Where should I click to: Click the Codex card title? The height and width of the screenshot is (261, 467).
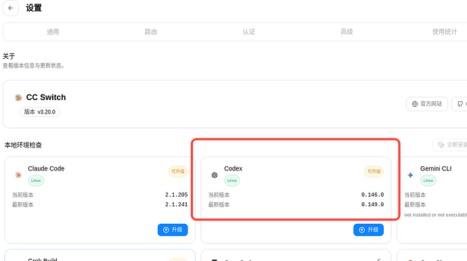tap(234, 168)
